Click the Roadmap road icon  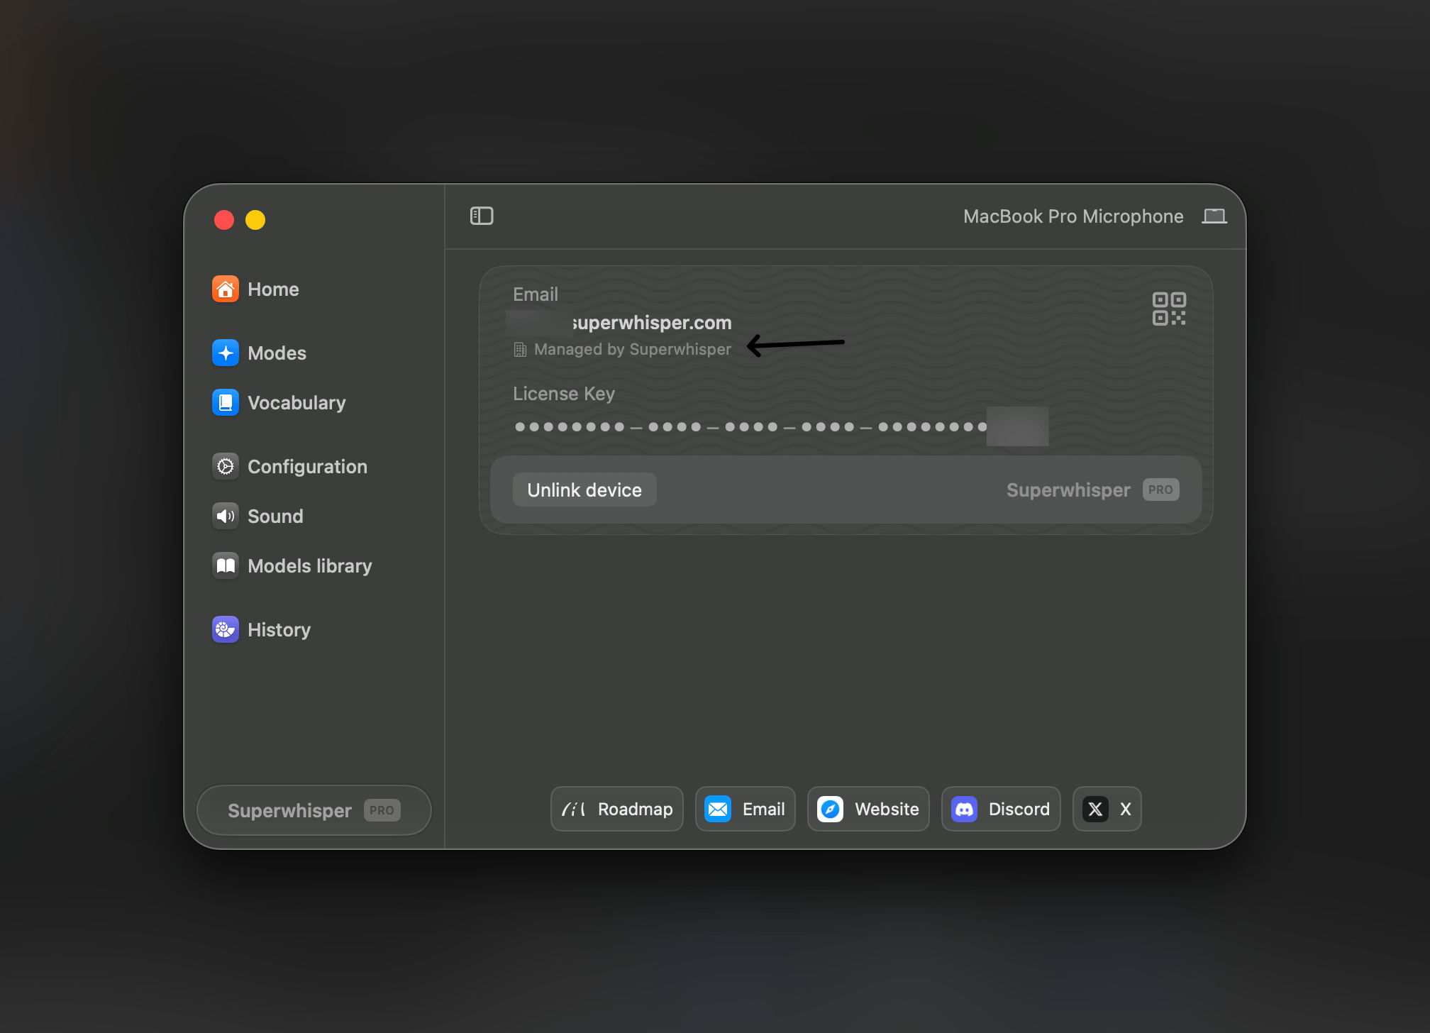[574, 809]
